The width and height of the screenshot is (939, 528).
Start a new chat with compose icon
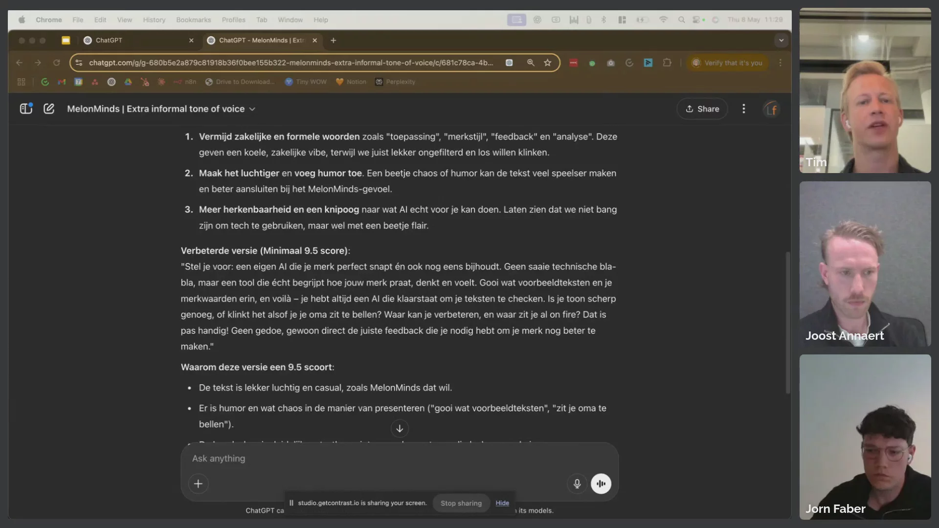[x=49, y=109]
